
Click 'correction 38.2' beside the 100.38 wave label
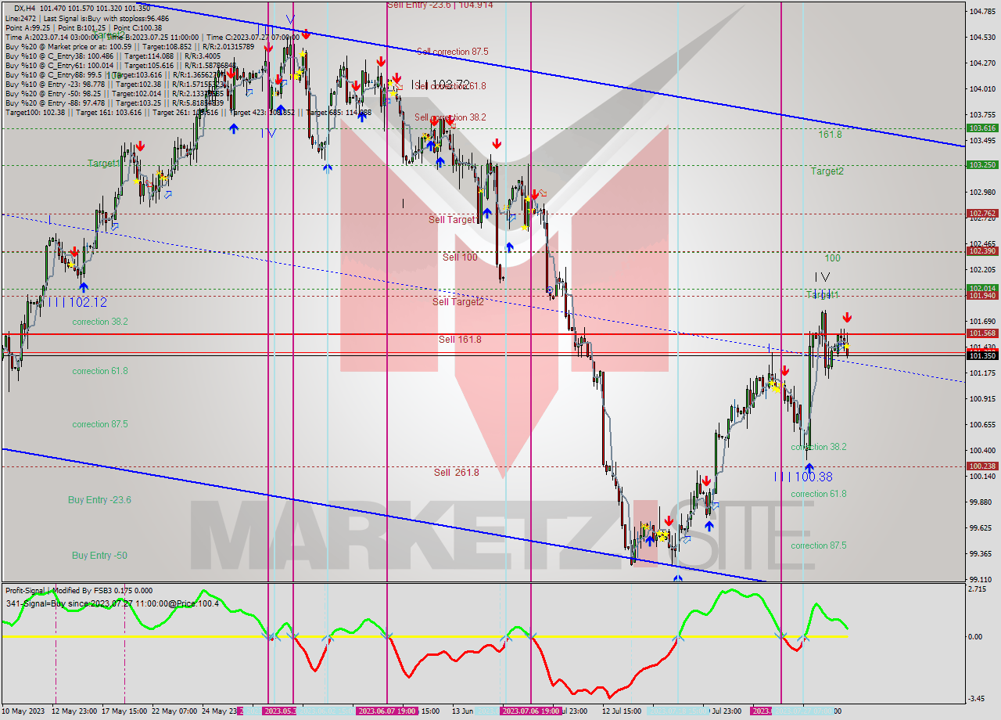819,448
